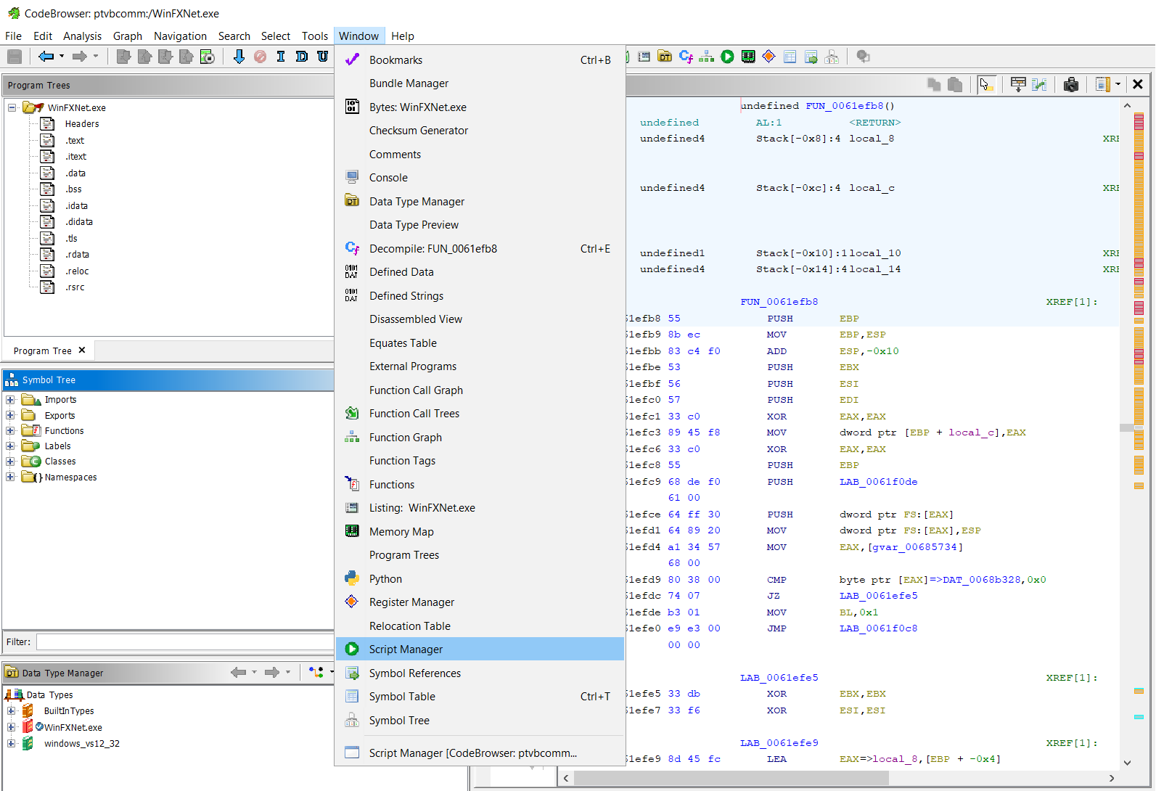Click the Symbol Table toolbar icon
This screenshot has width=1156, height=791.
790,57
